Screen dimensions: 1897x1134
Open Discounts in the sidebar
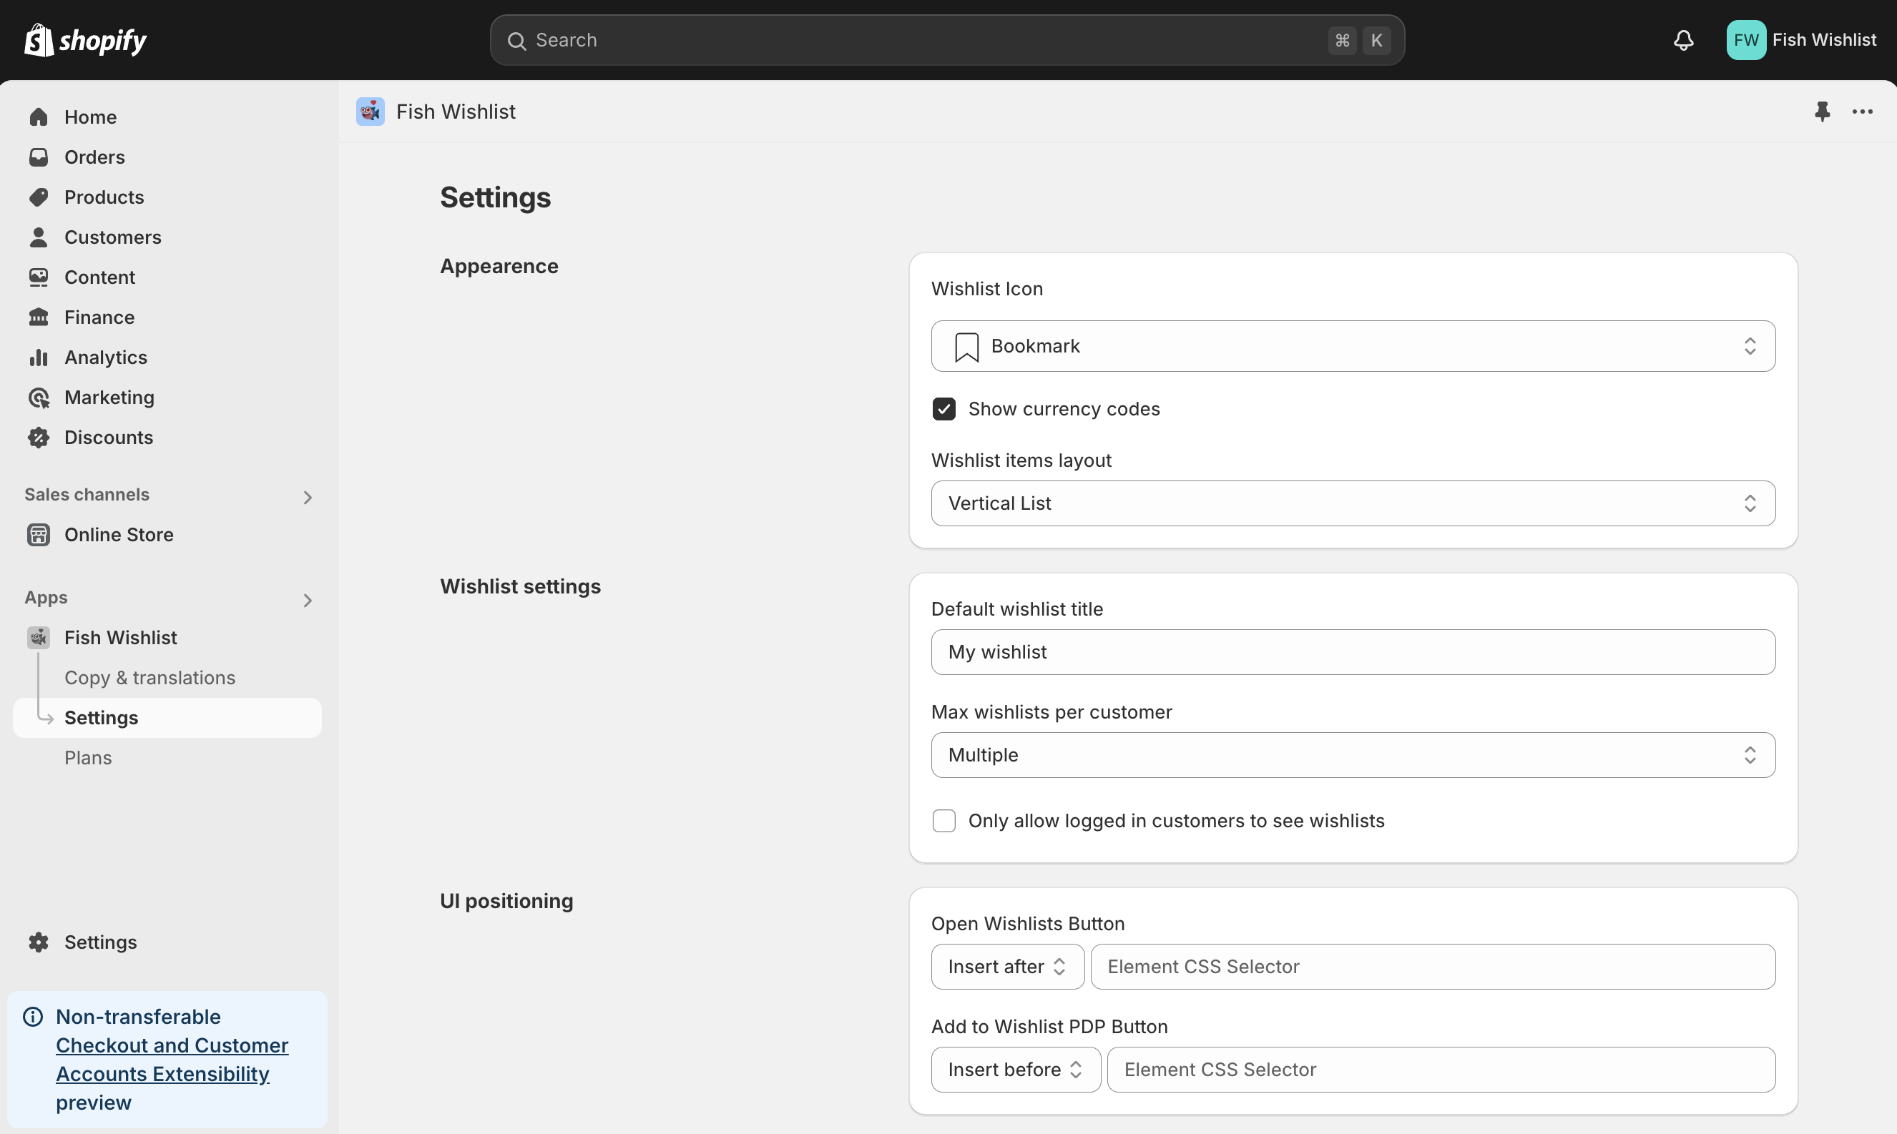coord(109,437)
